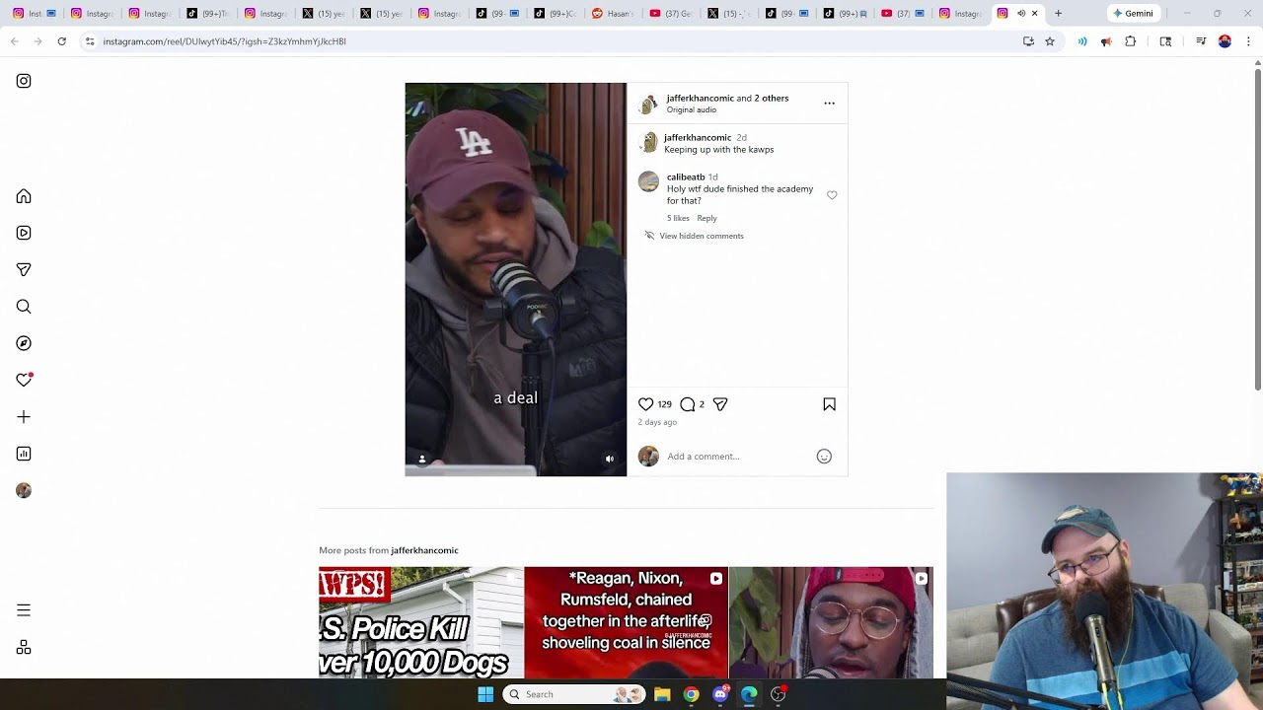Open the More hamburger menu in the sidebar
The height and width of the screenshot is (710, 1263).
tap(24, 610)
